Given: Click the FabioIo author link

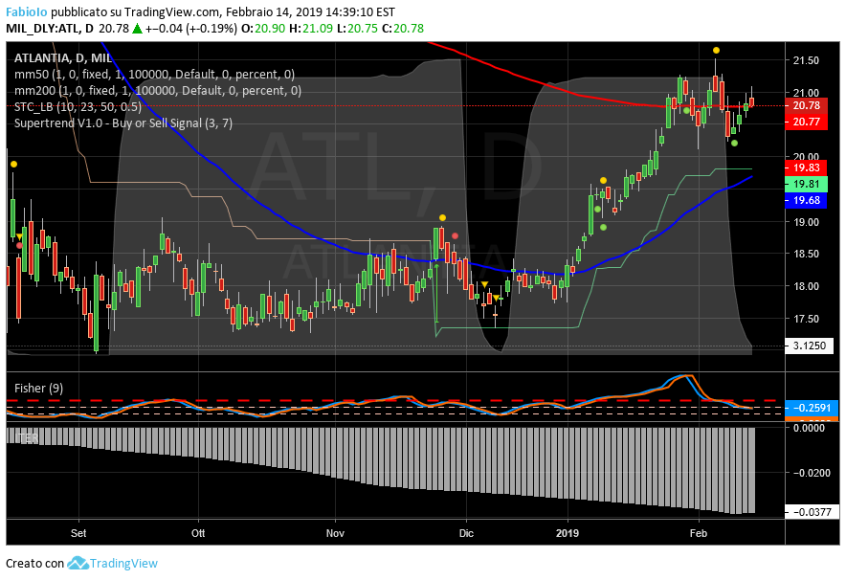Looking at the screenshot, I should [27, 11].
